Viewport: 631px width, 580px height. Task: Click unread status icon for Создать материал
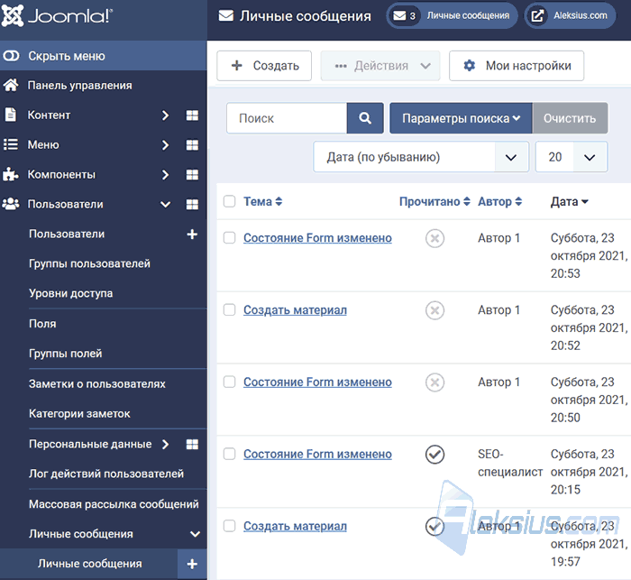[434, 310]
